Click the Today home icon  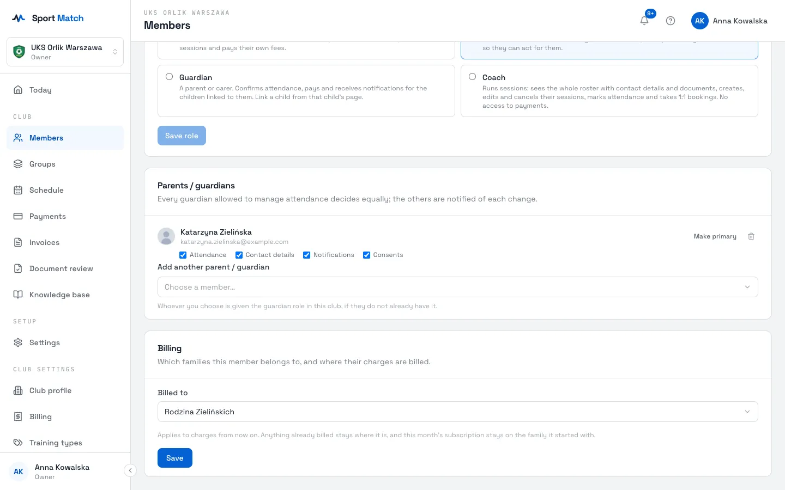(18, 90)
